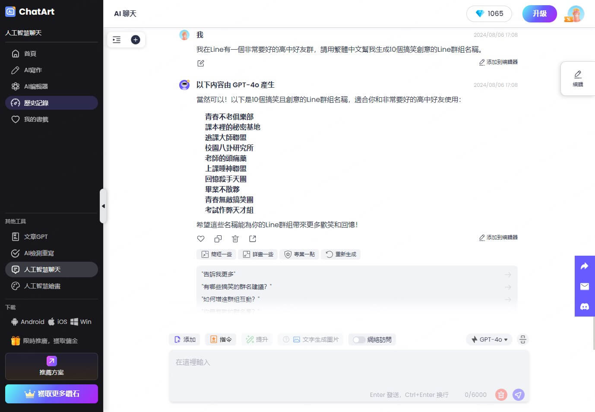Image resolution: width=595 pixels, height=412 pixels.
Task: Click 重新生成 to regenerate
Action: 341,254
